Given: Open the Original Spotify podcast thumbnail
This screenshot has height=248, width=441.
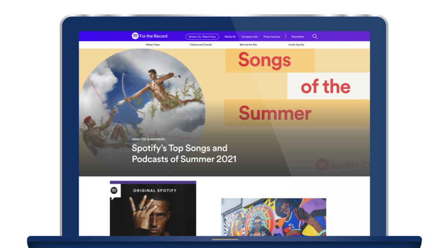Looking at the screenshot, I should click(x=153, y=209).
